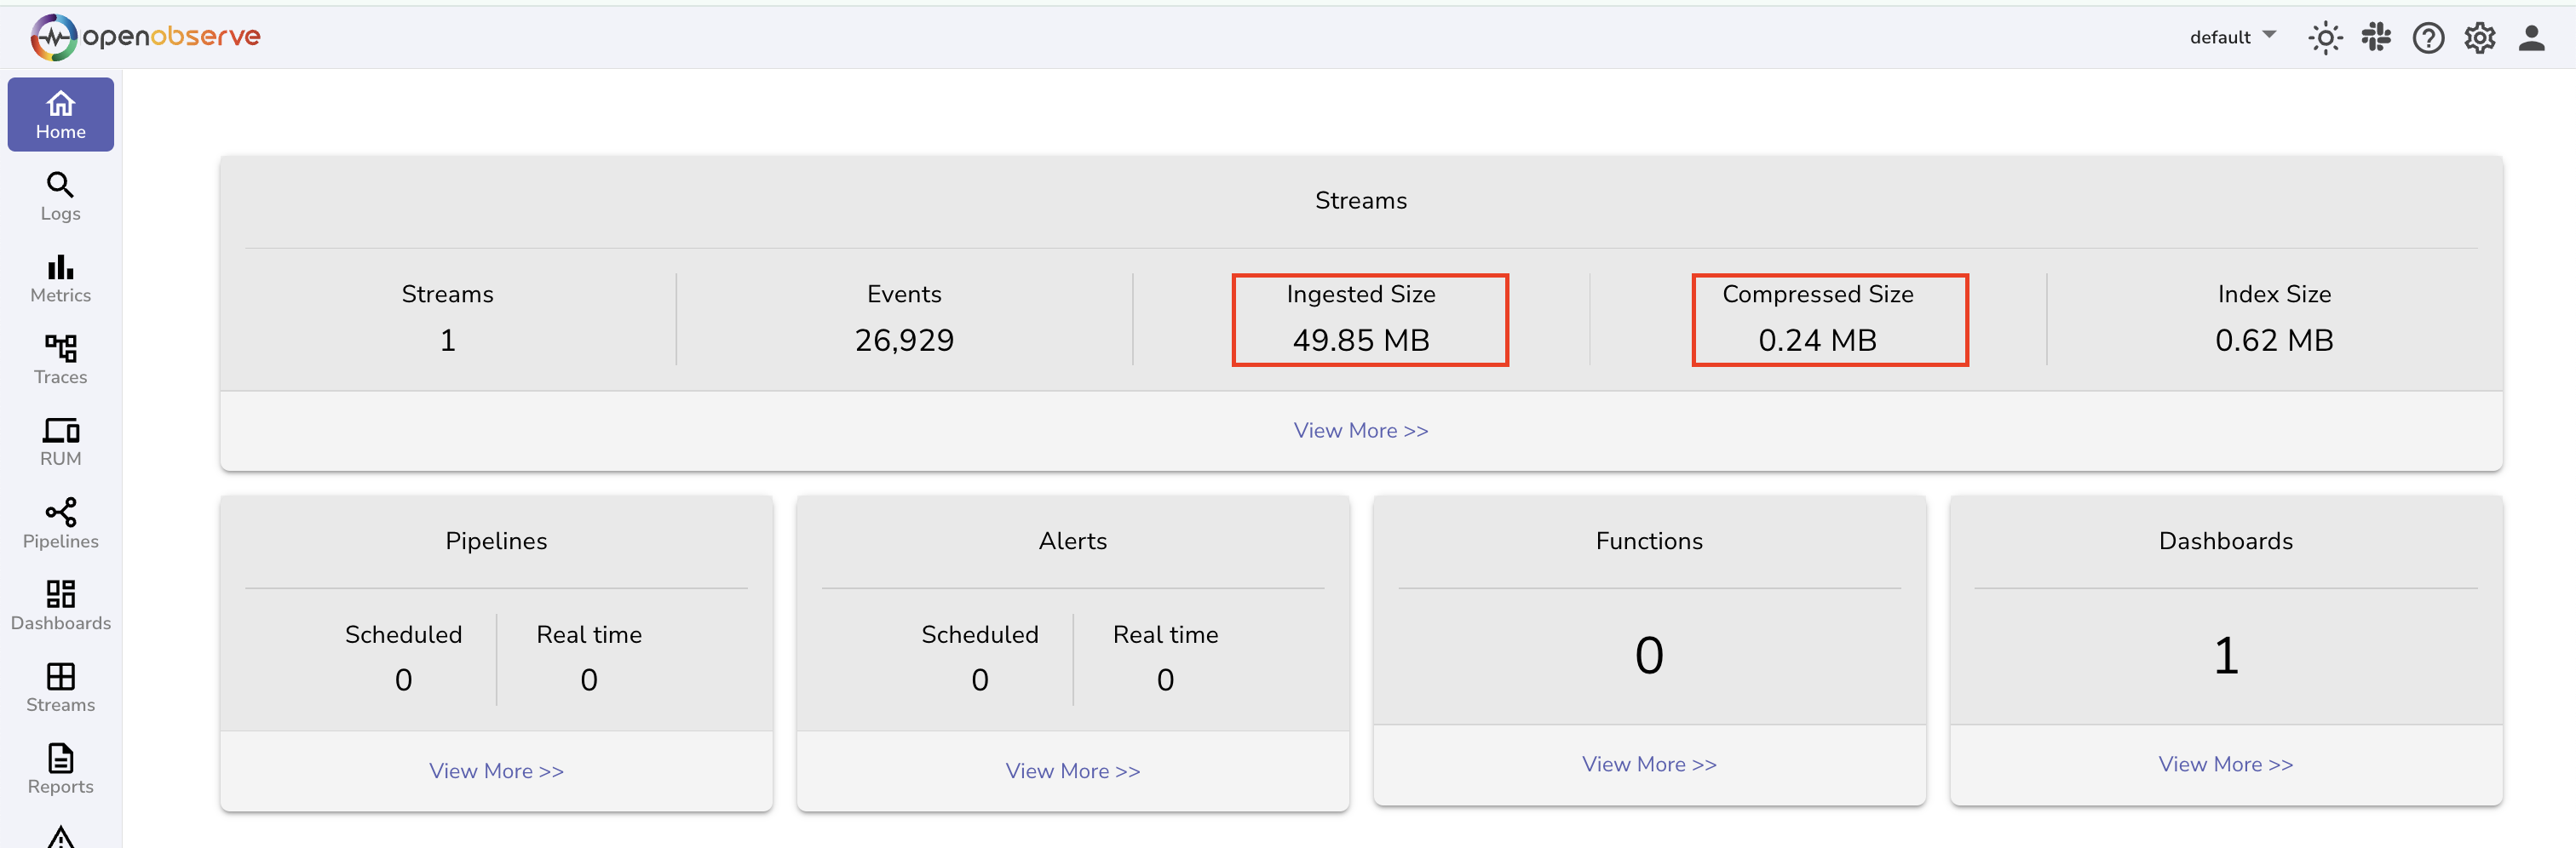Image resolution: width=2576 pixels, height=848 pixels.
Task: Click View More in Functions card
Action: click(x=1648, y=764)
